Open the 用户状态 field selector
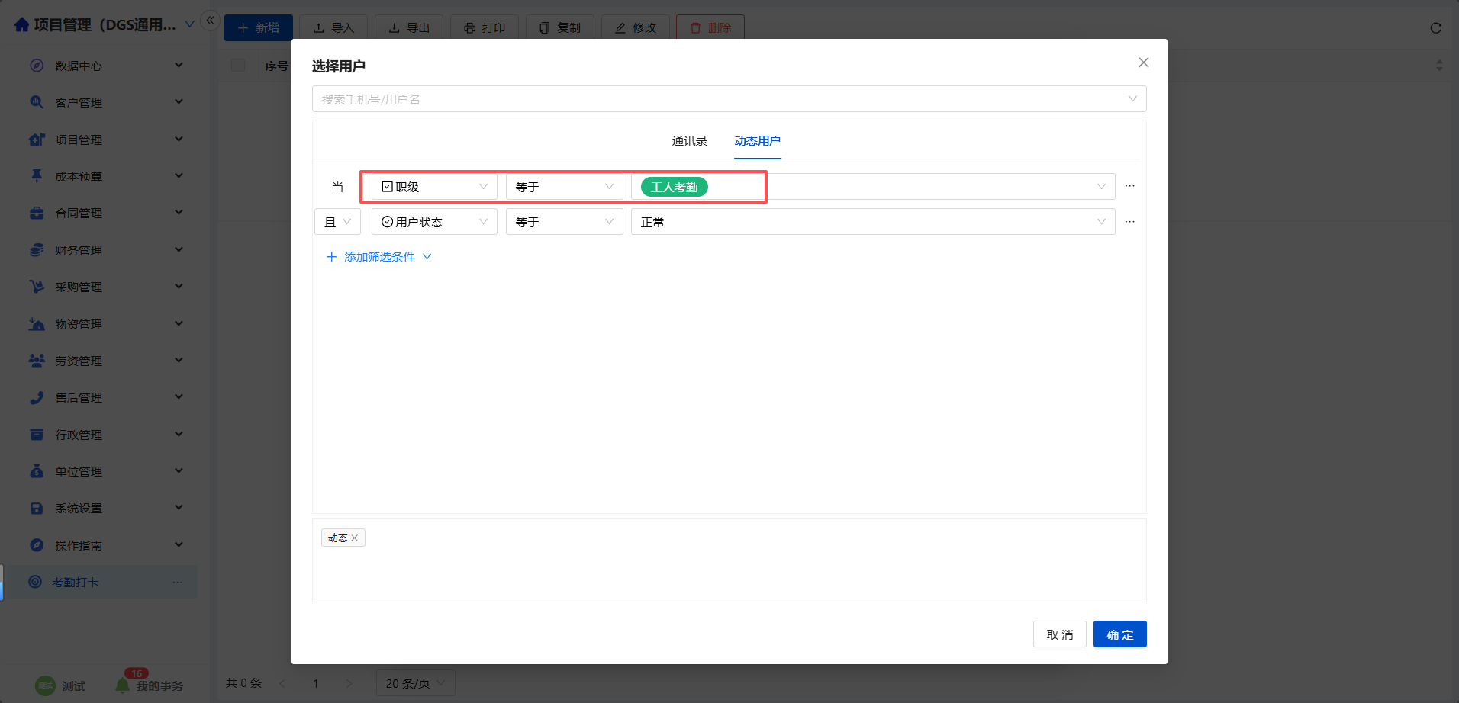 434,222
